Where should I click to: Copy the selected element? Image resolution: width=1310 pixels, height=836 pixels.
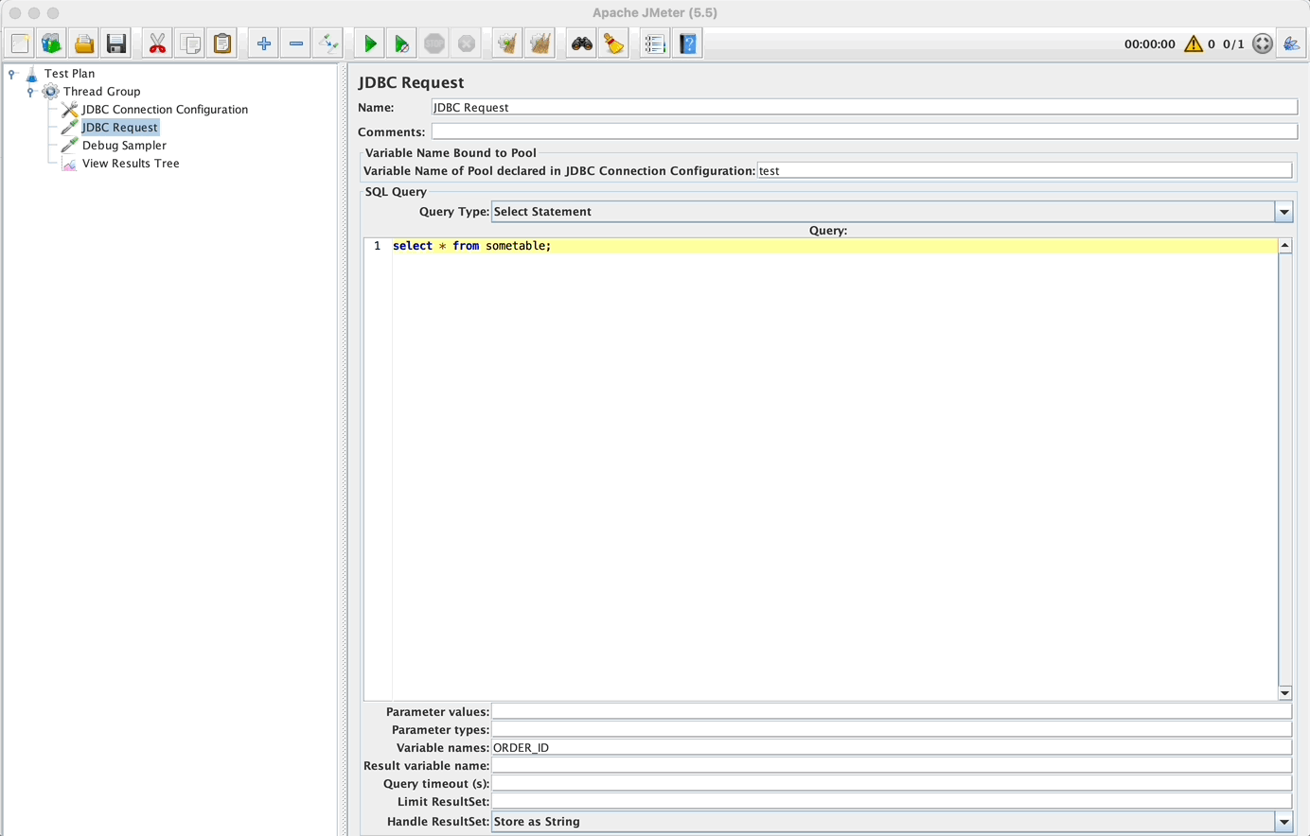coord(189,43)
